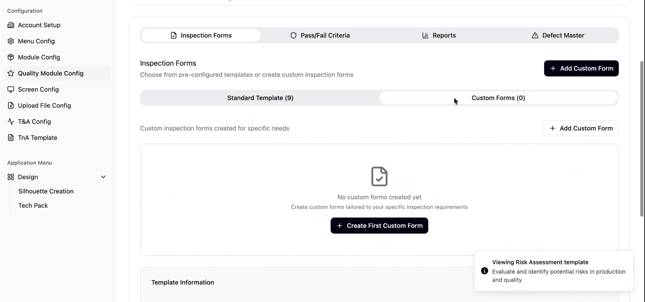Click the Add Custom Form button
The height and width of the screenshot is (302, 645).
pos(581,68)
